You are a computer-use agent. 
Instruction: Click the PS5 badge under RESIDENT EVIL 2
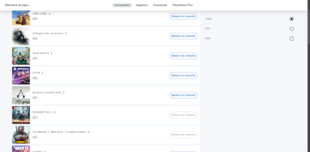35,117
